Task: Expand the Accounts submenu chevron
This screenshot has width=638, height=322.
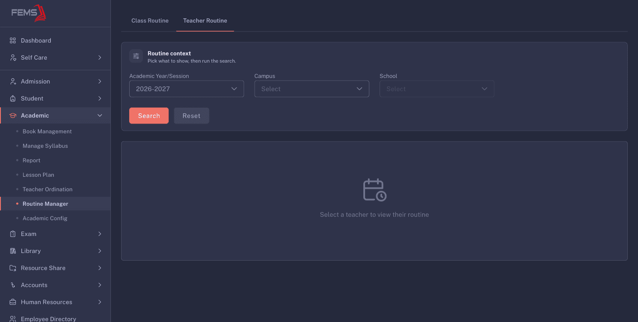Action: pos(100,285)
